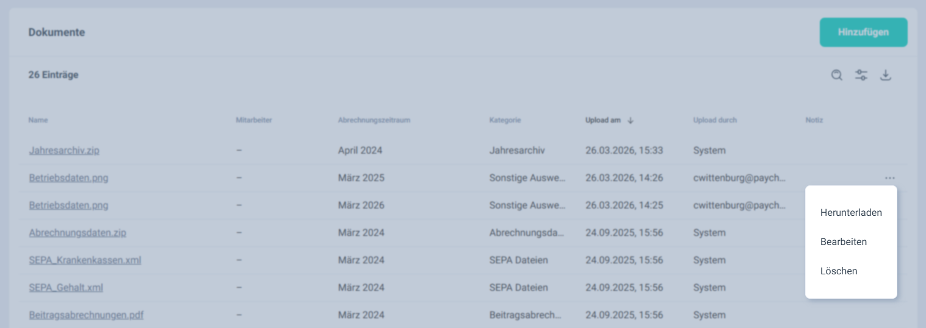Sort by Abrechnungszeitraum column header
The height and width of the screenshot is (328, 926).
tap(374, 120)
